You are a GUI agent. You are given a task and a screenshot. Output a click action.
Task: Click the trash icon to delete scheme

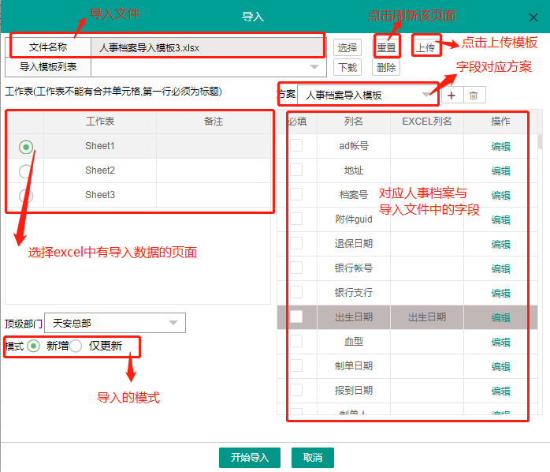pyautogui.click(x=474, y=96)
